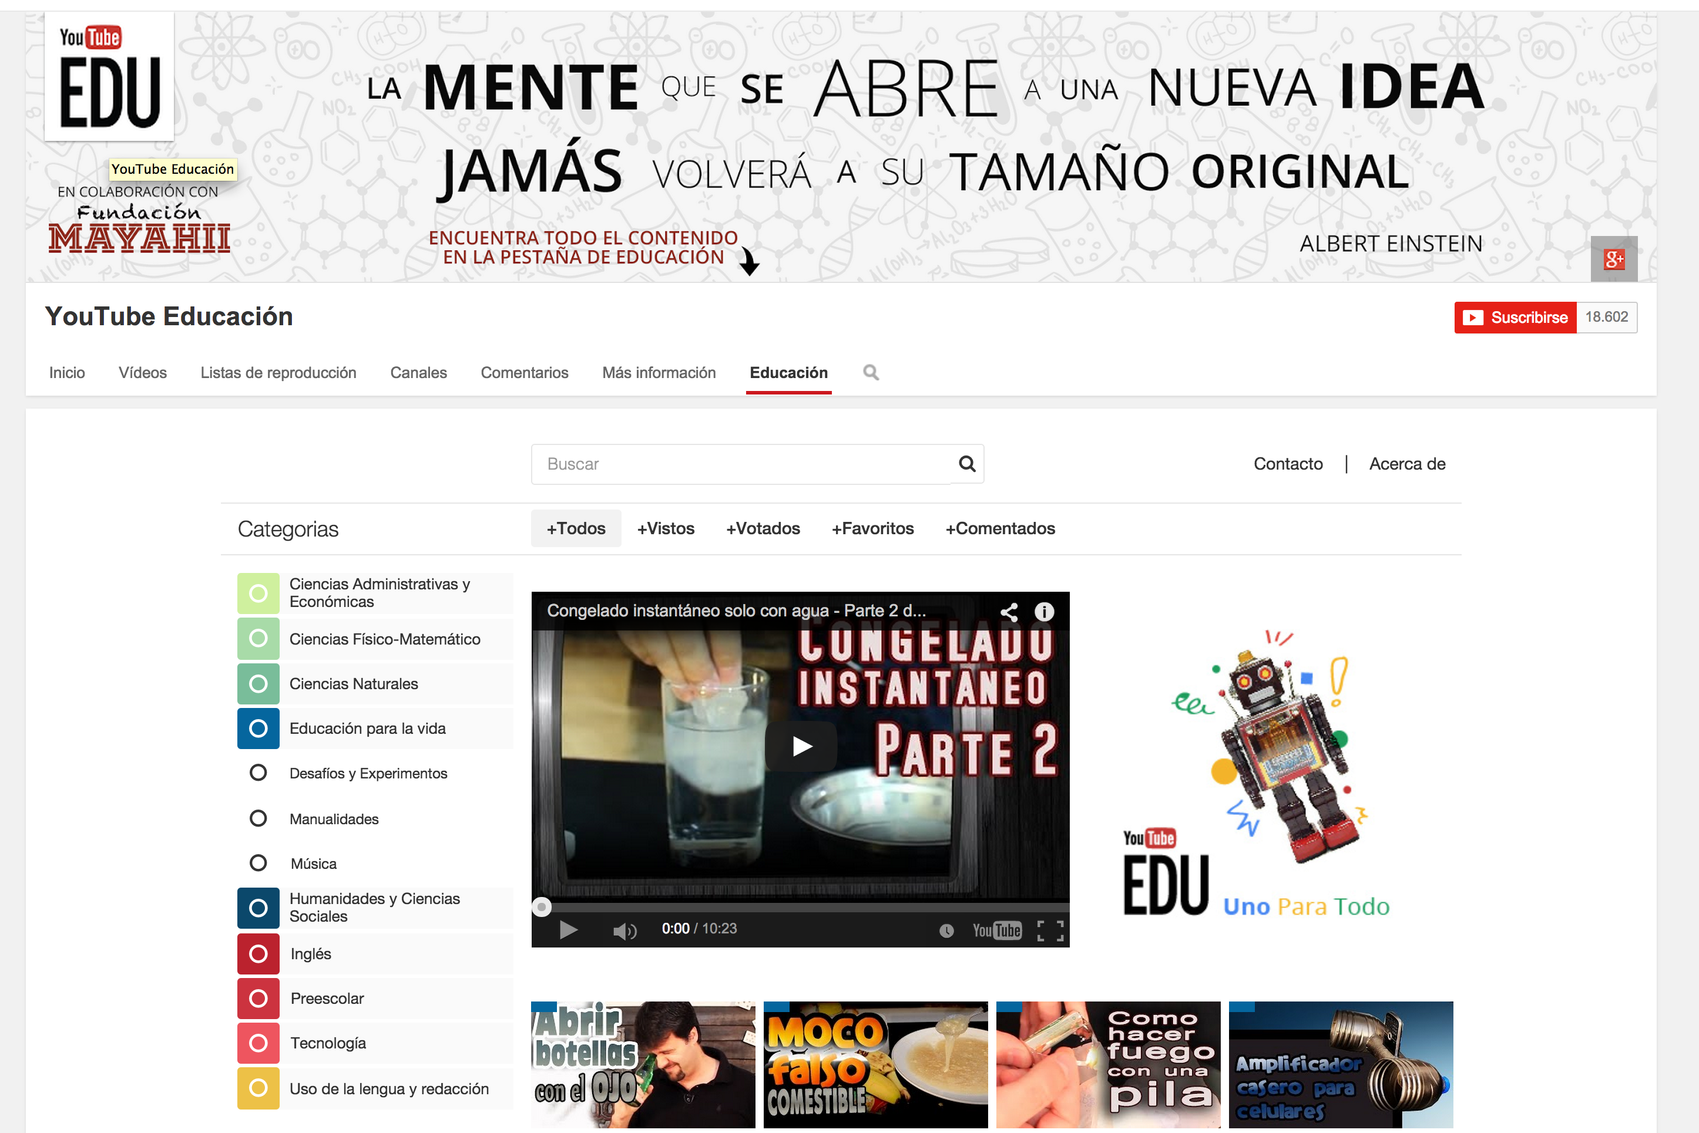Click the 18.602 subscriber count
1699x1133 pixels.
click(1606, 318)
